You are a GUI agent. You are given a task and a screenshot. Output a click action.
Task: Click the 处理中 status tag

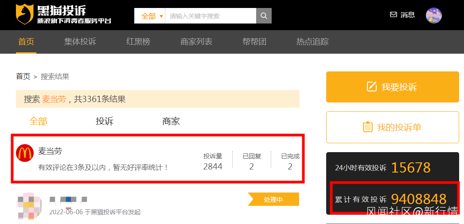pos(273,199)
